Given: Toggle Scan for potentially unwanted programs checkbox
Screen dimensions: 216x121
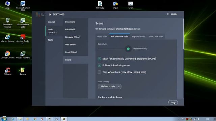Looking at the screenshot, I should pos(99,58).
